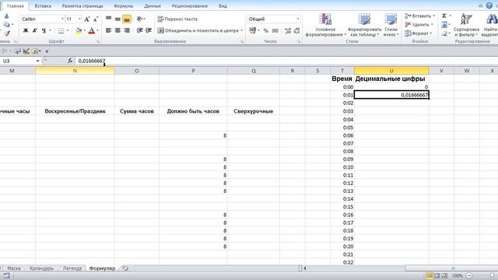Click the Вставить cells button
Image resolution: width=498 pixels, height=280 pixels.
click(419, 16)
